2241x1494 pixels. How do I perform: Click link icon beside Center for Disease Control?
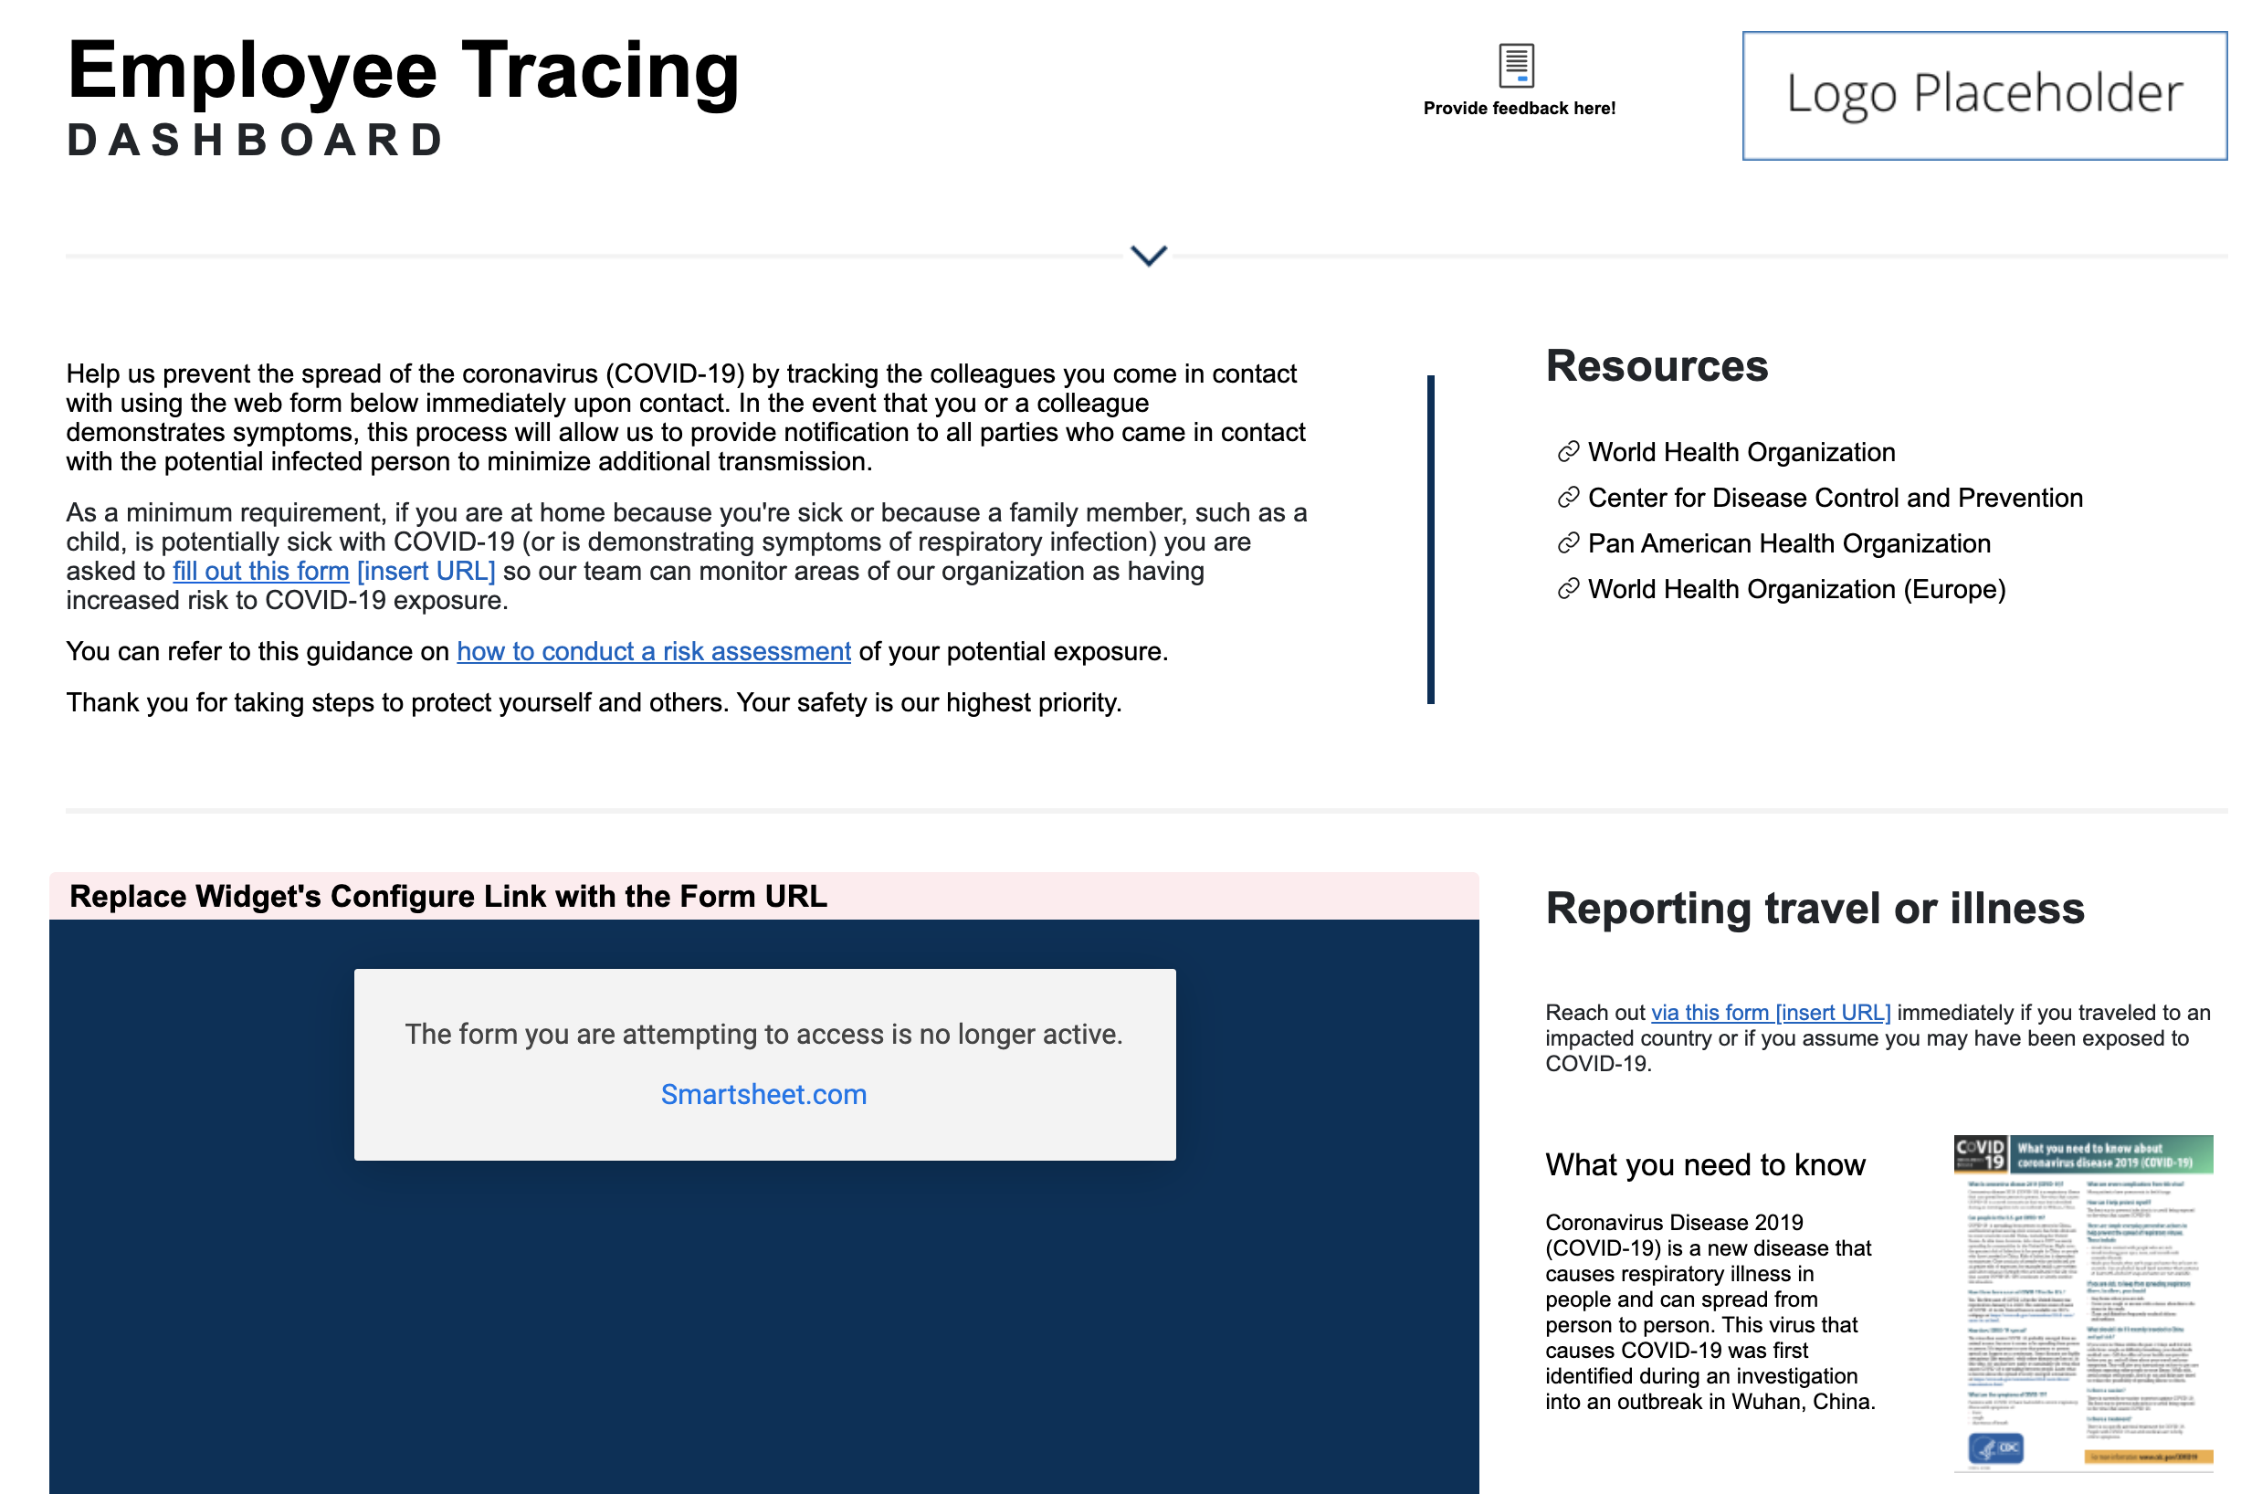point(1567,498)
